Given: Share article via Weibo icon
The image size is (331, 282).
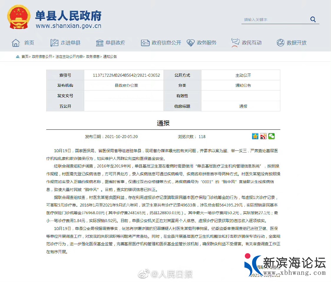Looking at the screenshot, I should pos(263,136).
